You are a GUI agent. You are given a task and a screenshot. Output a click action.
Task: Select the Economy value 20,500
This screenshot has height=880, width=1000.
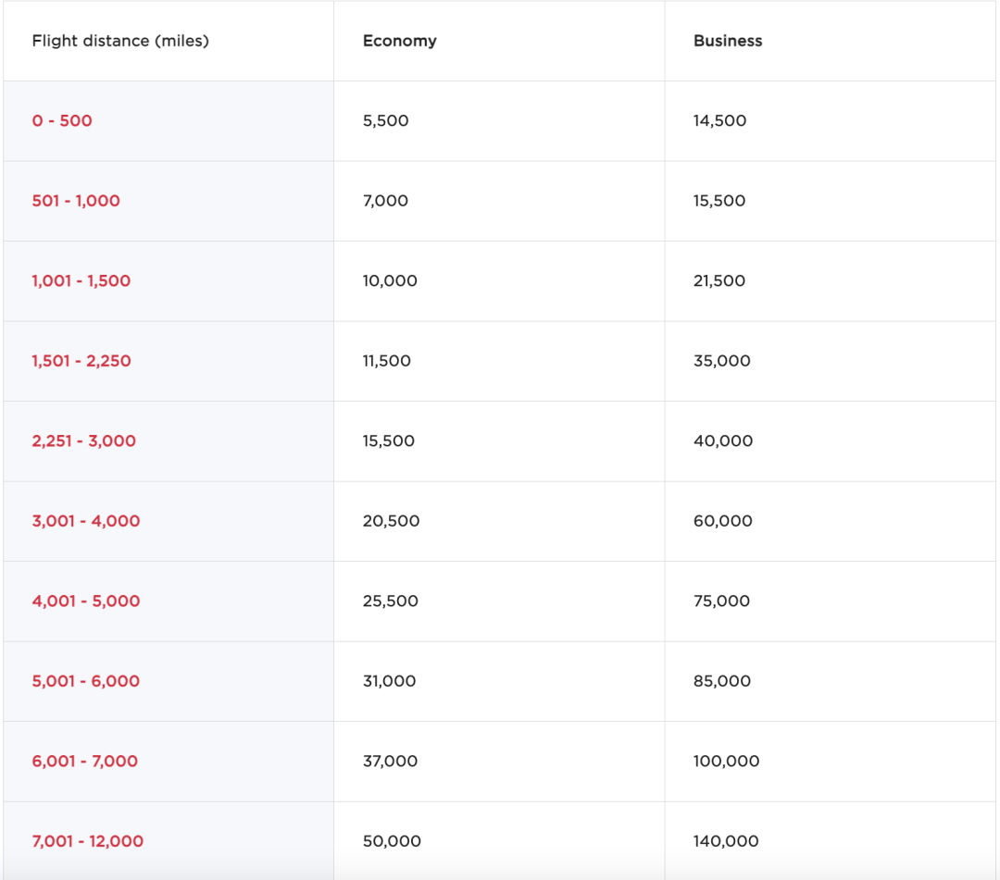coord(391,521)
